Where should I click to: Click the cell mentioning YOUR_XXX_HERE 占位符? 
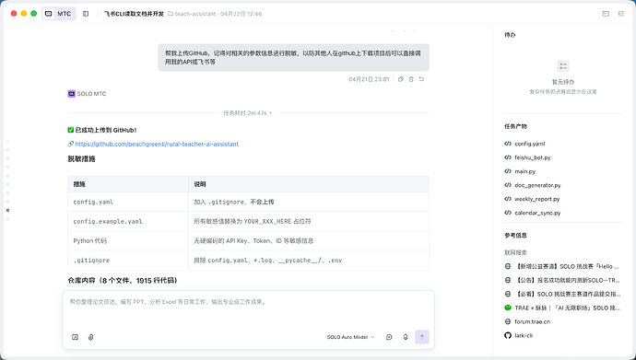click(x=309, y=221)
